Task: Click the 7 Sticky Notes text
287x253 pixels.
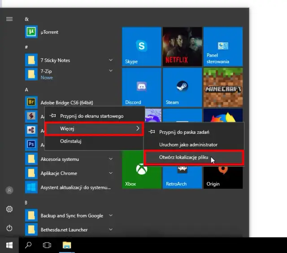Action: point(55,60)
